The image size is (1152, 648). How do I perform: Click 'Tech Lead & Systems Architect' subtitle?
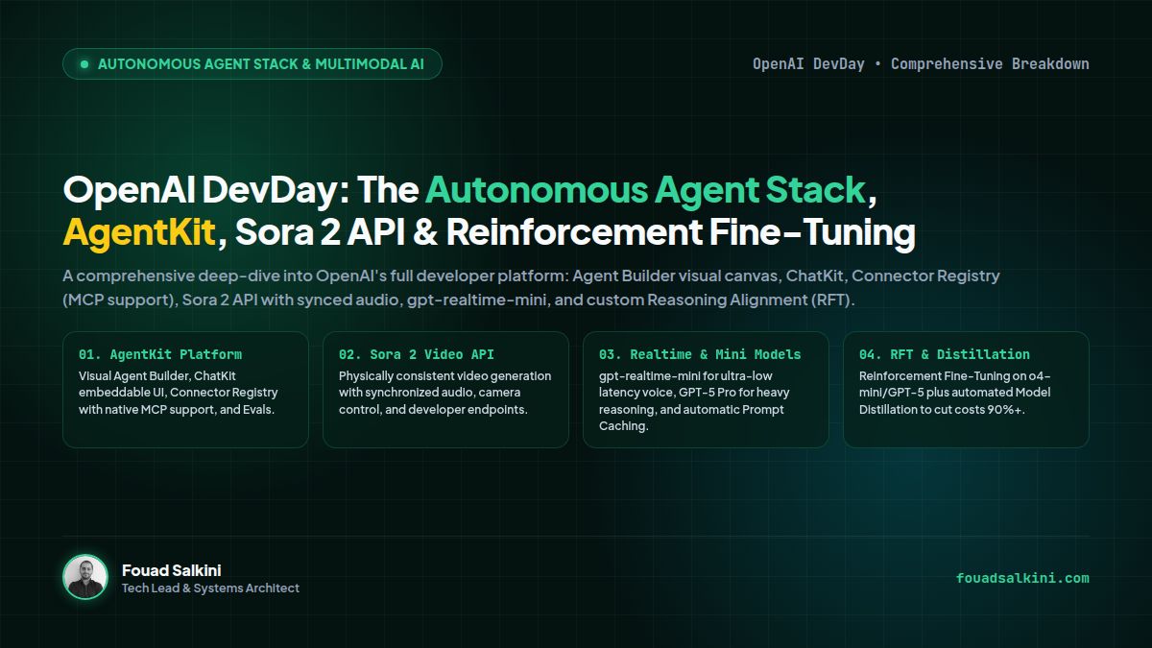pos(210,588)
